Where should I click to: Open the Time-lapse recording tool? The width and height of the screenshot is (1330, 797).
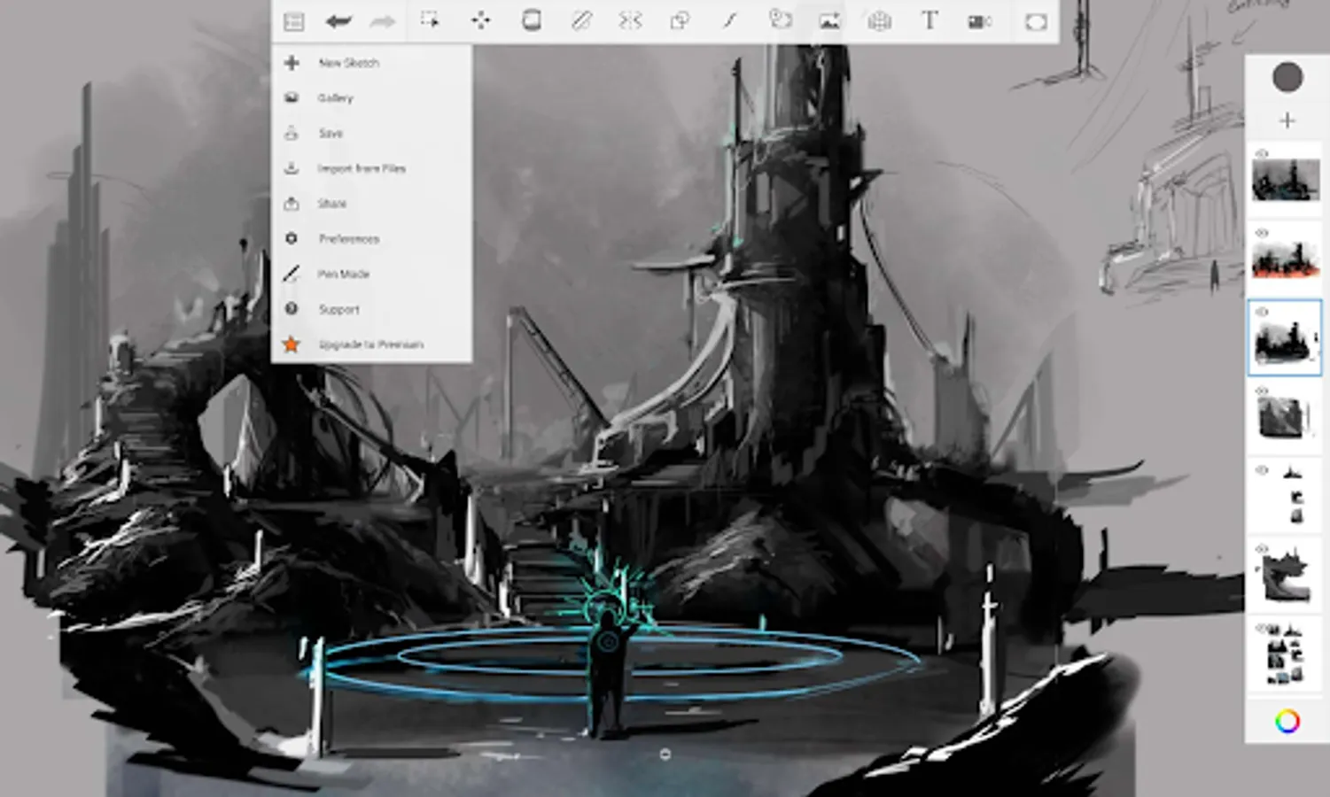(x=979, y=21)
